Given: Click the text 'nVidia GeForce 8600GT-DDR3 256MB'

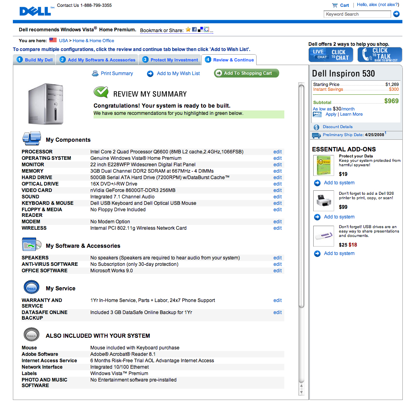Looking at the screenshot, I should (x=133, y=190).
